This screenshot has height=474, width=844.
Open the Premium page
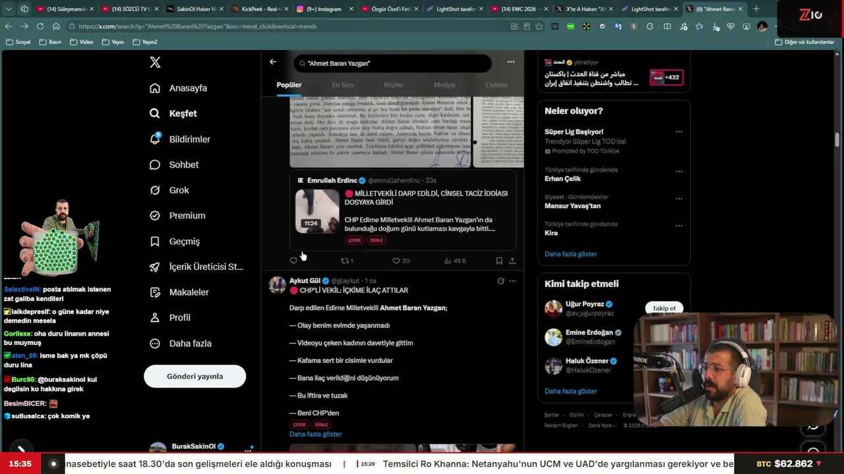click(177, 215)
